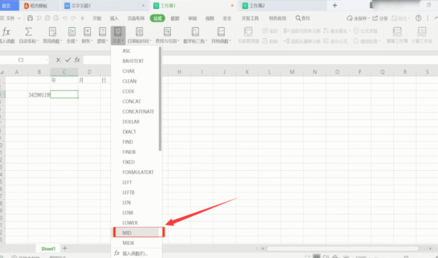Select column header C
This screenshot has width=438, height=258.
point(64,72)
